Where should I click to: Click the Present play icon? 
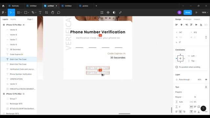point(196,12)
